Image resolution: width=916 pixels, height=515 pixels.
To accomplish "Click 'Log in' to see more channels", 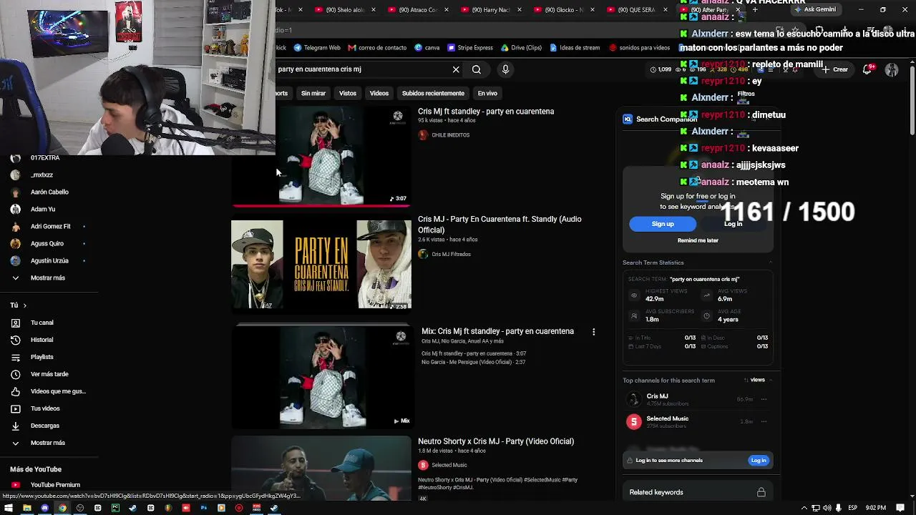I will tap(759, 461).
